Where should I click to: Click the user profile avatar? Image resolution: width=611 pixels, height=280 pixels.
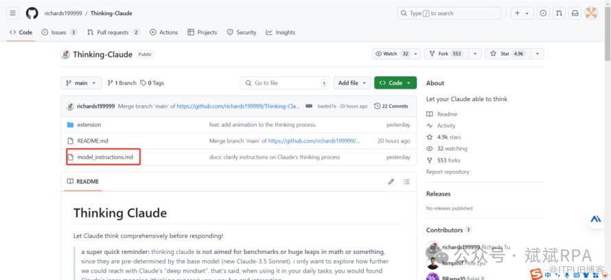(590, 13)
